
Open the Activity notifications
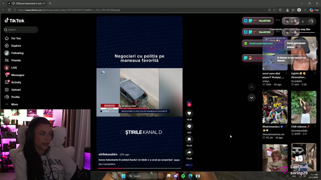click(16, 82)
